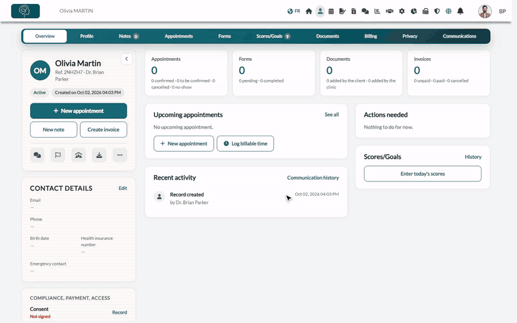Click the OM avatar circle
This screenshot has height=323, width=517.
[40, 70]
